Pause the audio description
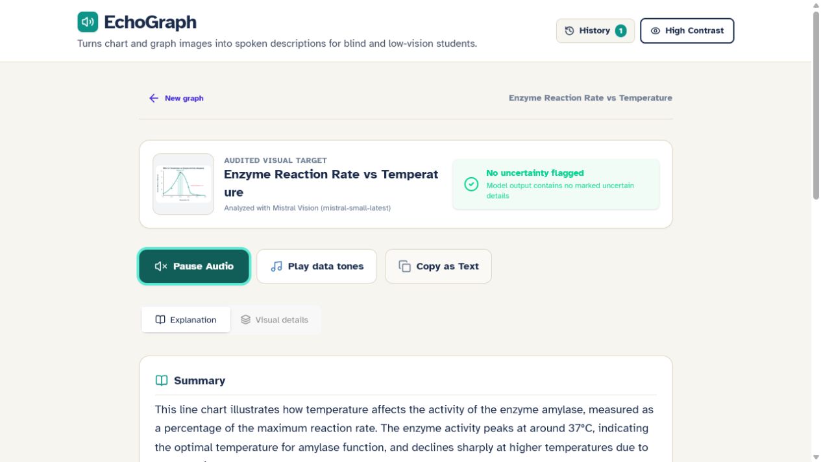Viewport: 821px width, 462px height. click(194, 266)
